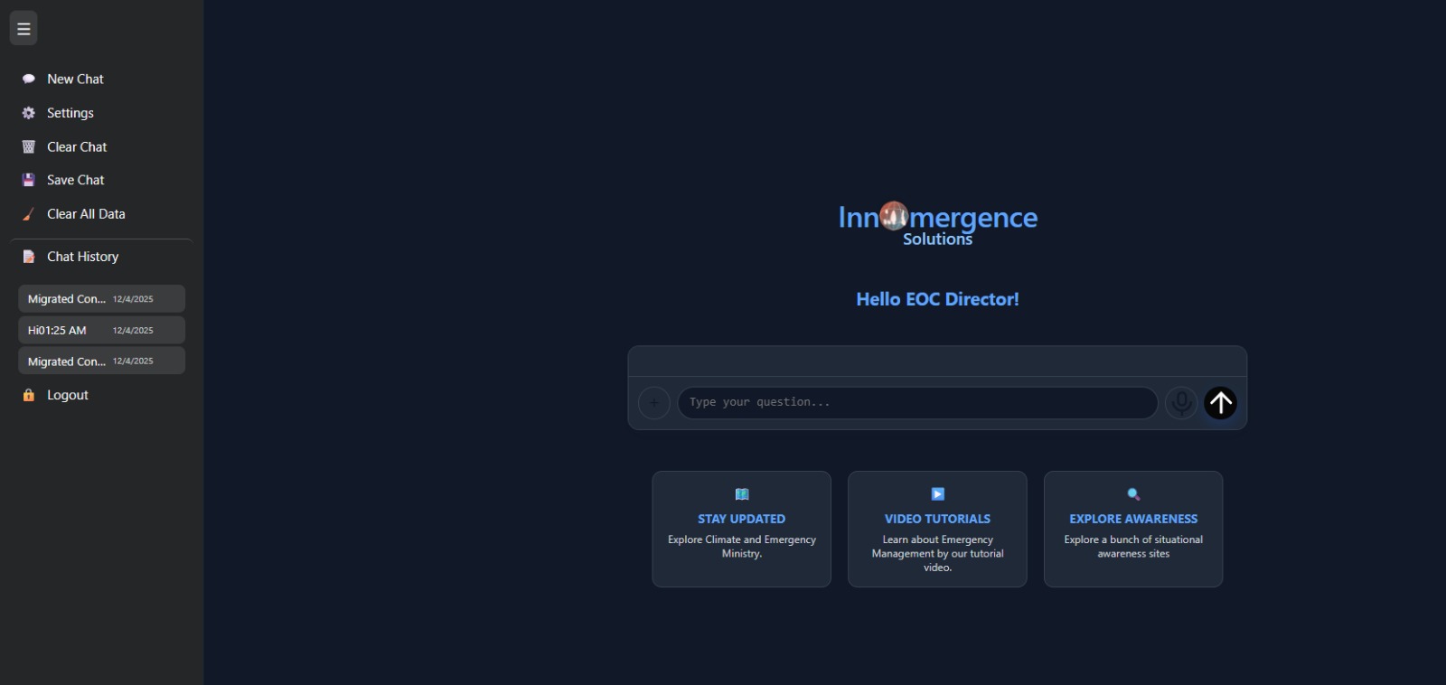The width and height of the screenshot is (1446, 685).
Task: Open the first Migrated Con... chat entry
Action: 101,299
